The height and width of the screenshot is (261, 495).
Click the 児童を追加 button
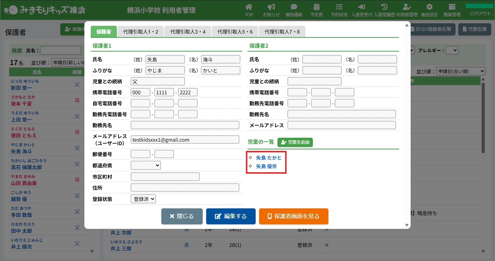coord(295,142)
